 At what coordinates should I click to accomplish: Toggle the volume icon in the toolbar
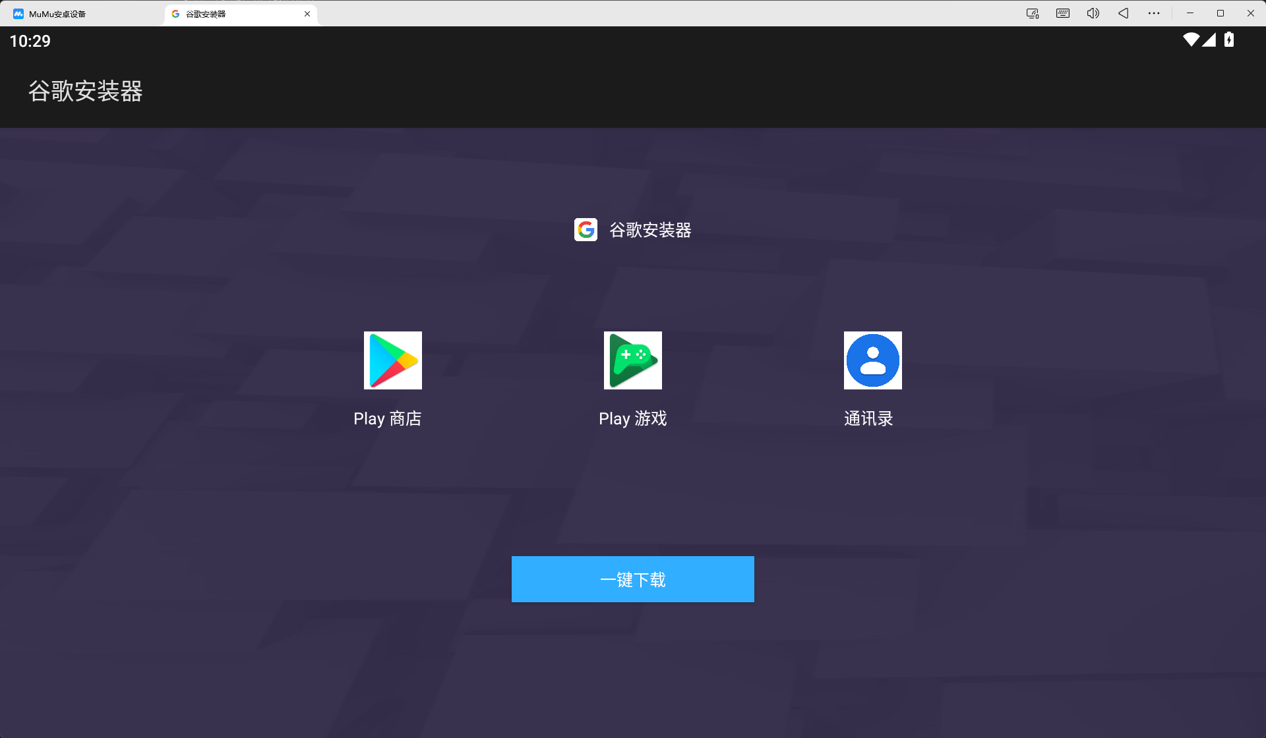[x=1093, y=13]
